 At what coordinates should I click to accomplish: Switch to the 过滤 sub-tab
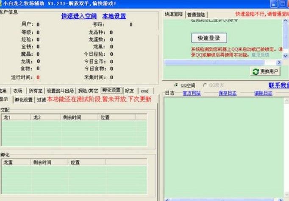click(x=41, y=100)
